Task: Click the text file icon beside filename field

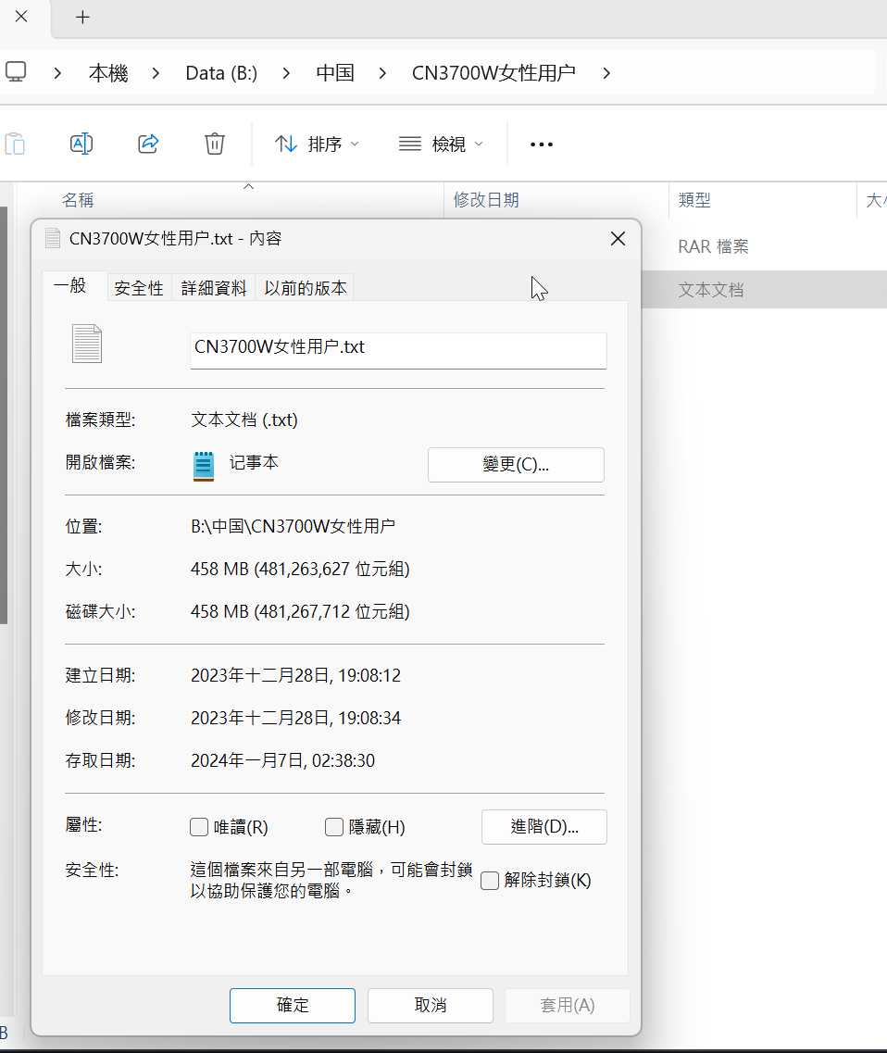Action: [x=87, y=344]
